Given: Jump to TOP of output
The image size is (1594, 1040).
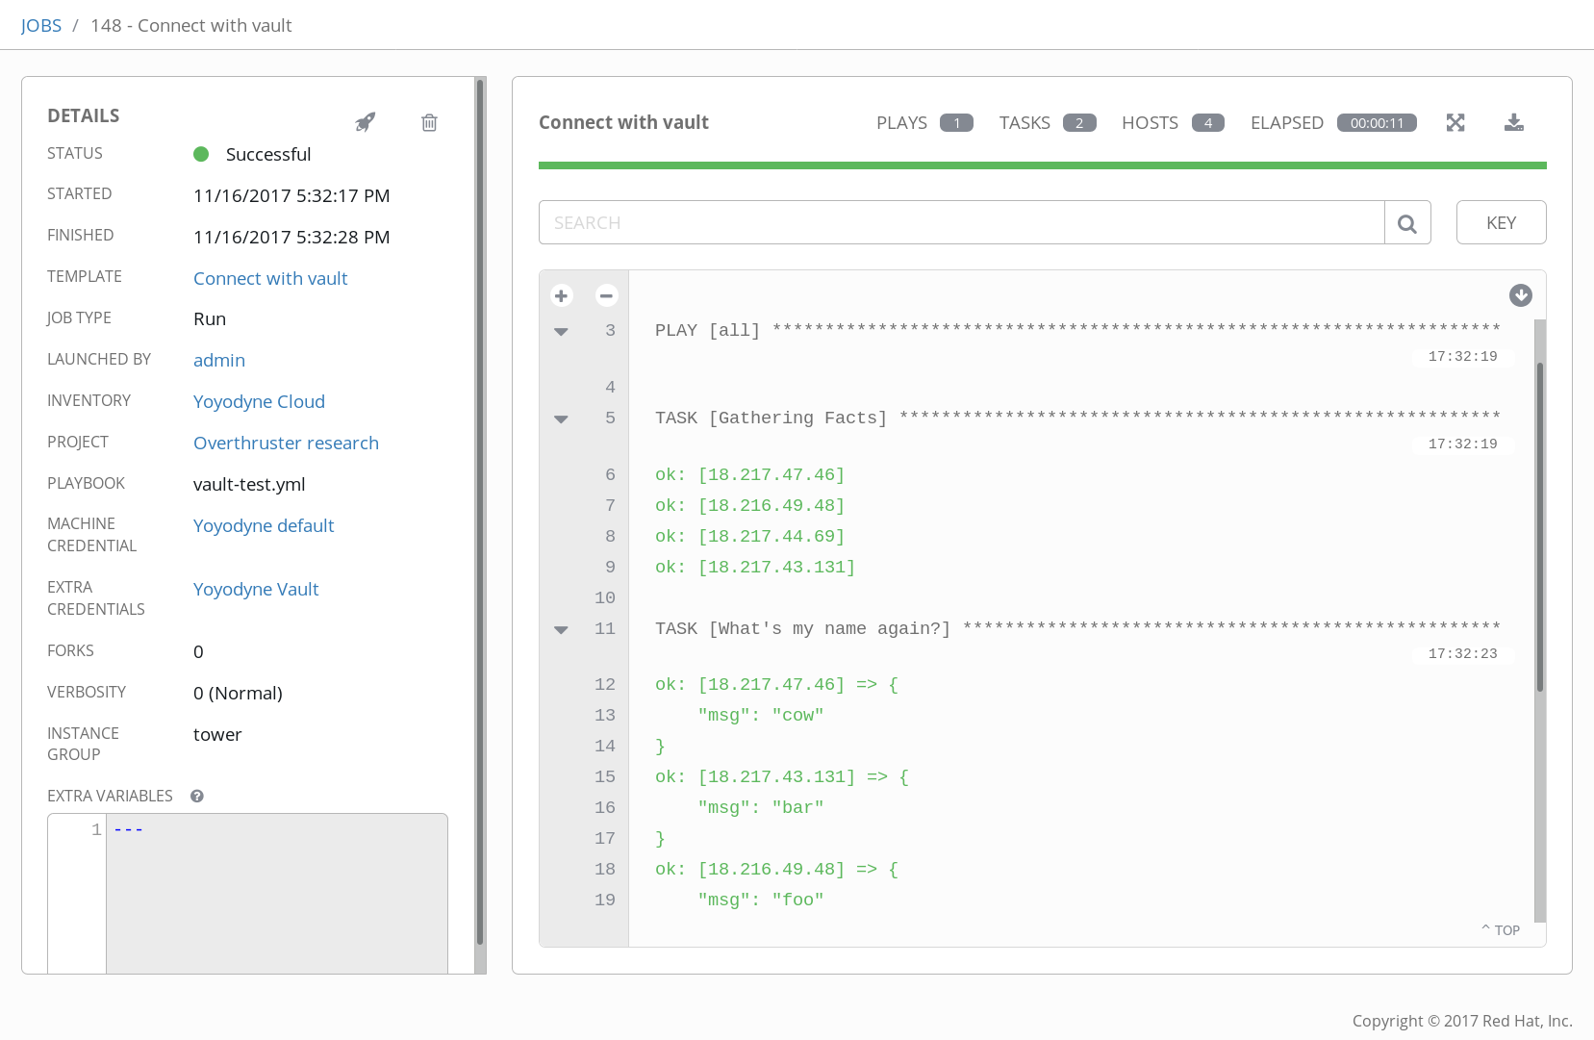Looking at the screenshot, I should click(x=1501, y=930).
